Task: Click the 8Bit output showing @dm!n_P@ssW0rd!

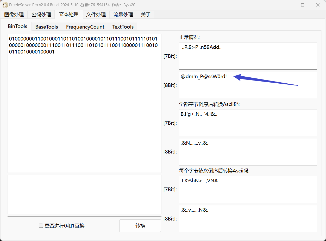Action: [x=248, y=85]
